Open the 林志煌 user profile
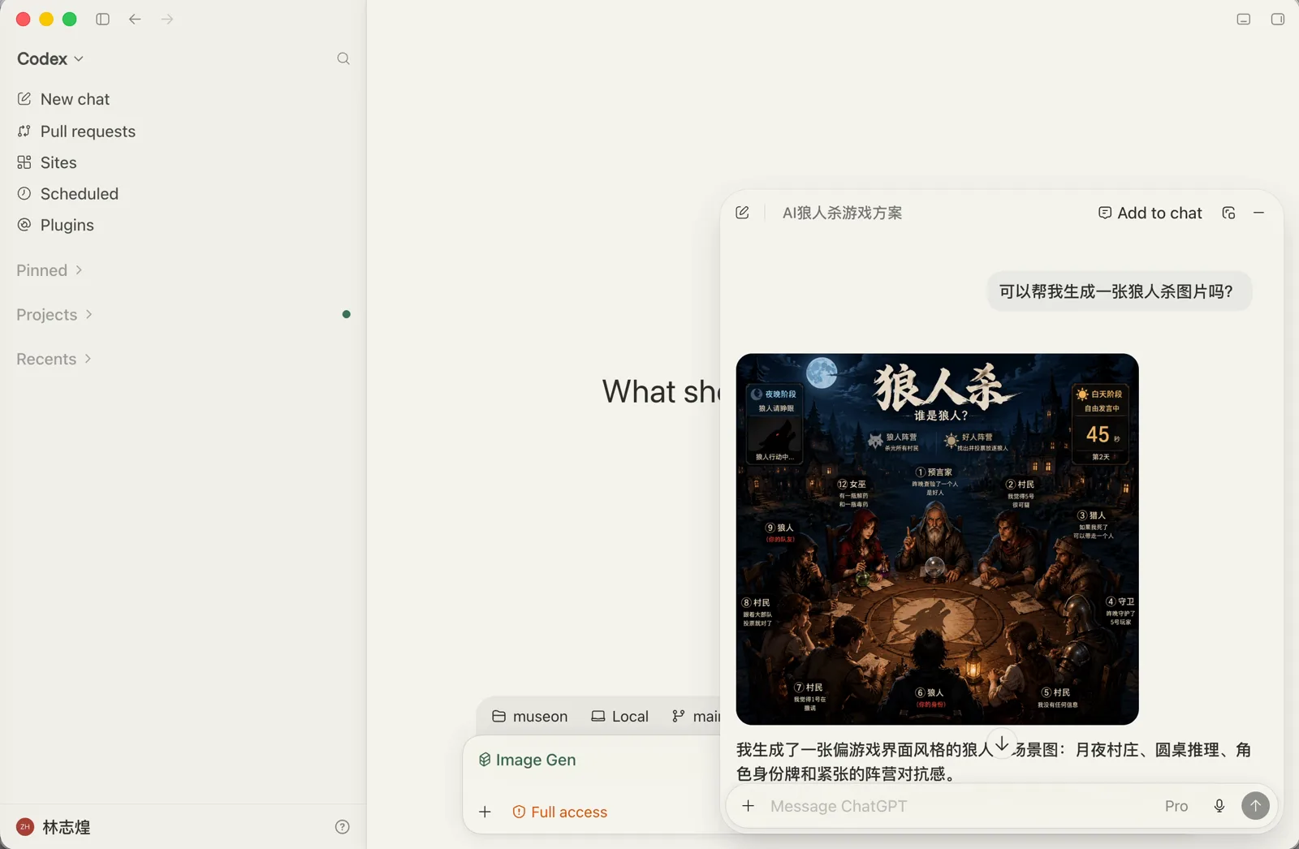Viewport: 1299px width, 849px height. 54,827
